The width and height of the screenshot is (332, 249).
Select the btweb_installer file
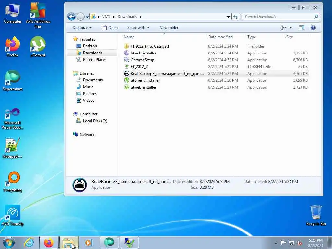click(x=143, y=53)
